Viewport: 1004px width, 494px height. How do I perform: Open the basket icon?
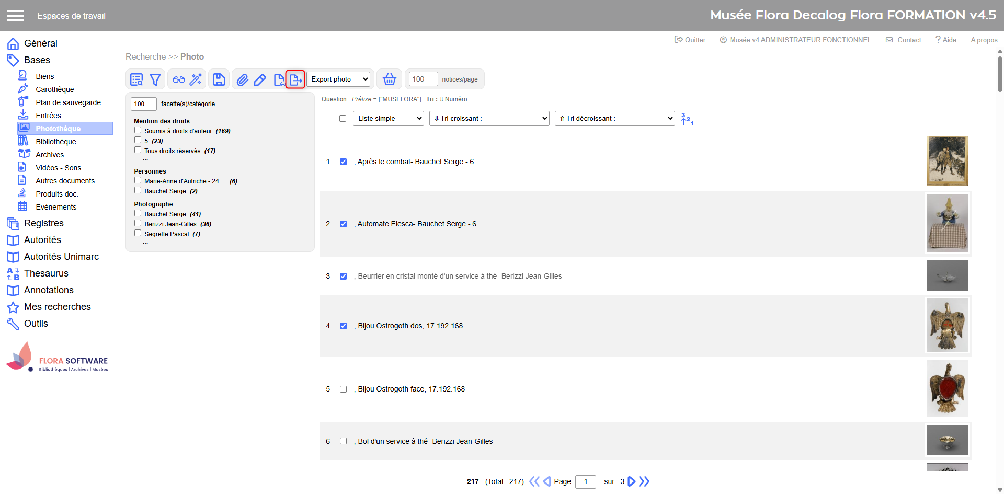point(389,79)
